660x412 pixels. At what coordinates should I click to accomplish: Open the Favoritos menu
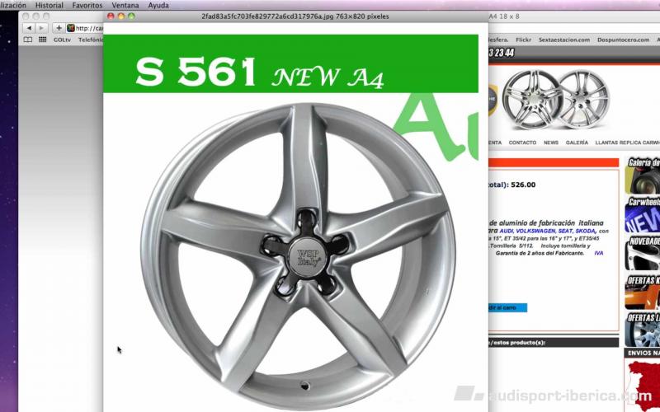point(87,6)
